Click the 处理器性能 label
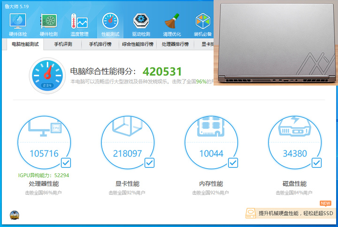338x227 pixels. point(44,184)
